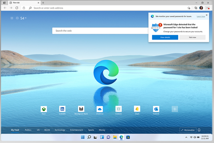
Task: Open the Woodgrove Bank quick link
Action: click(81, 110)
